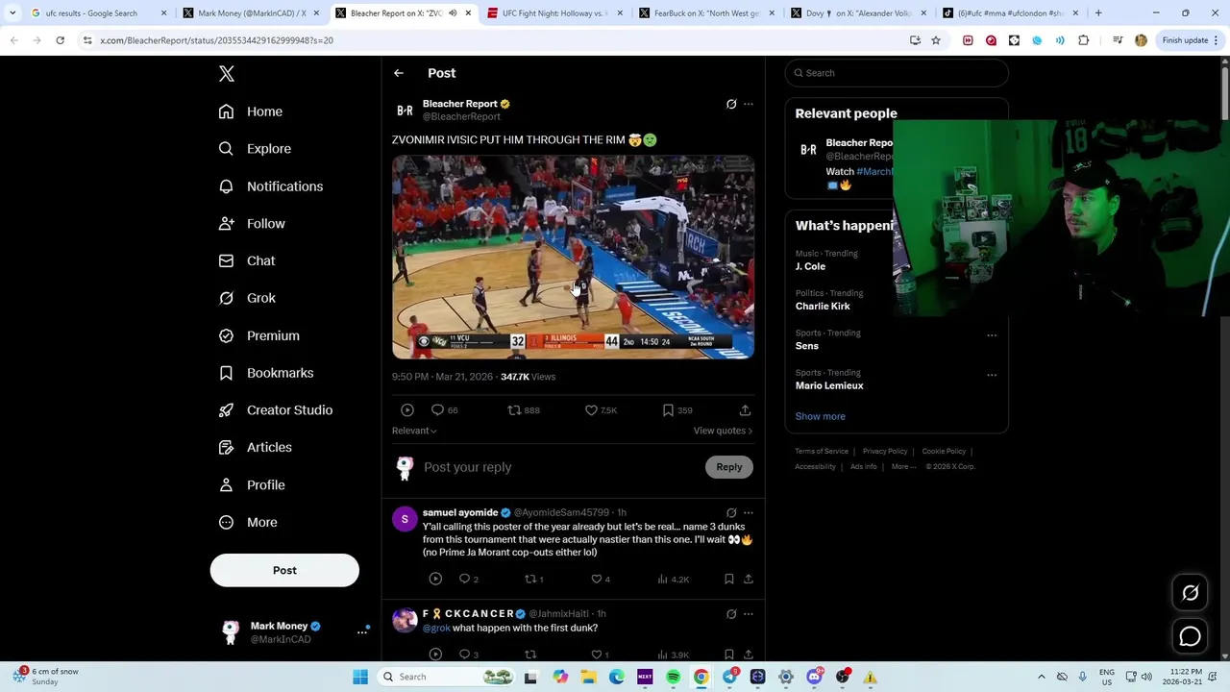Open View quotes link
The height and width of the screenshot is (692, 1230).
click(x=723, y=431)
